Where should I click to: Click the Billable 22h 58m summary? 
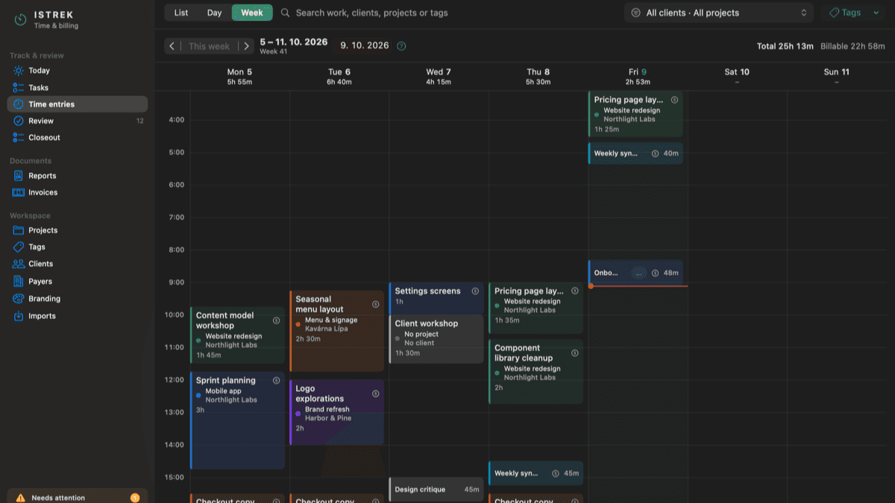tap(852, 46)
